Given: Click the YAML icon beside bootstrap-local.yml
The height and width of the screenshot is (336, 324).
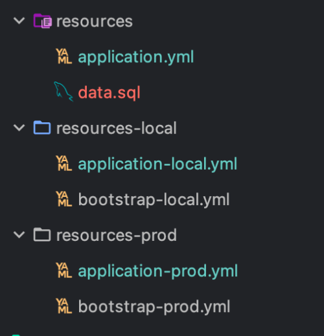Looking at the screenshot, I should 64,199.
